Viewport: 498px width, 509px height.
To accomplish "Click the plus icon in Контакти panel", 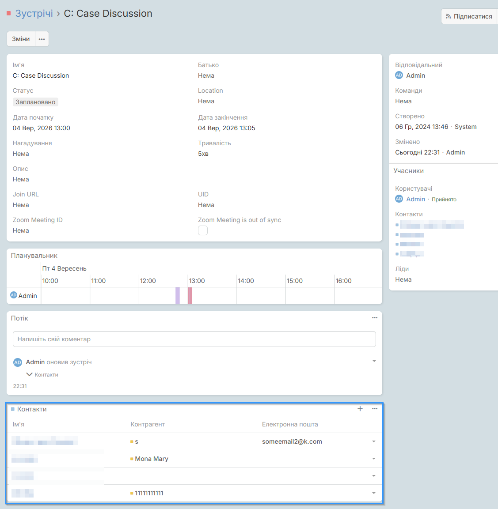I will [x=360, y=409].
